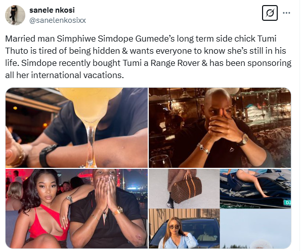Screen dimensions: 301x251
Task: Open sanele nkosi's profile avatar
Action: 15,15
